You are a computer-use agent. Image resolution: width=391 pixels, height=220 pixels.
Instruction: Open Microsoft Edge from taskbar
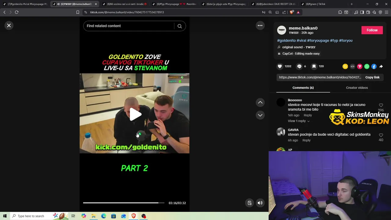104,216
